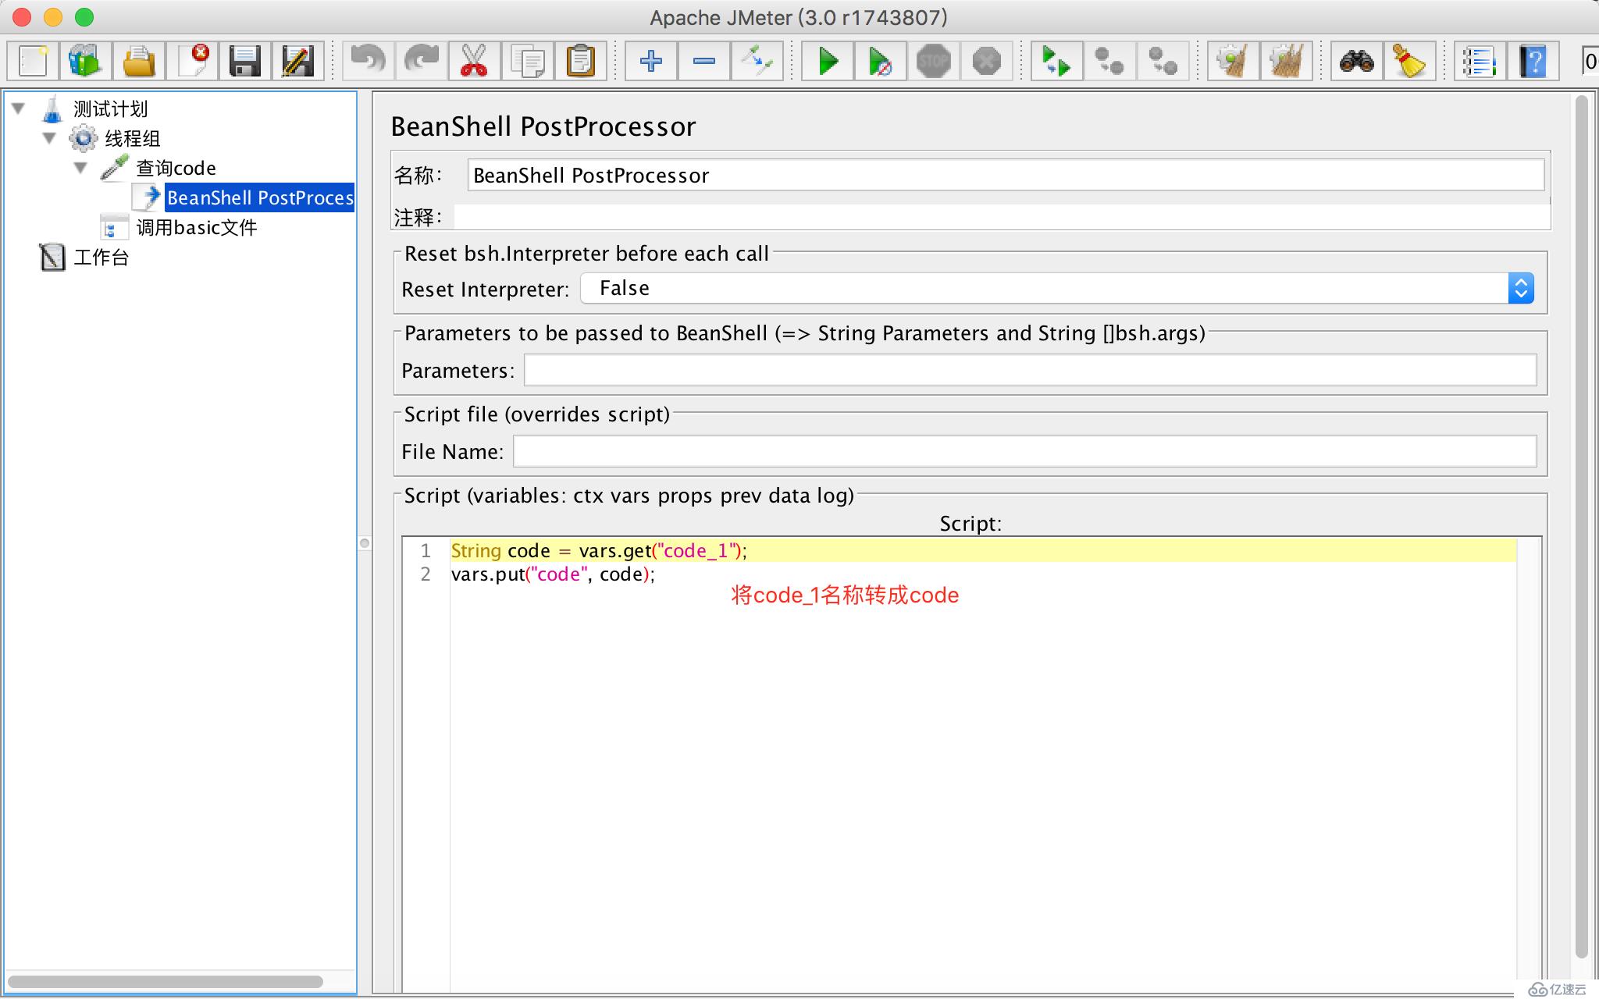The width and height of the screenshot is (1599, 999).
Task: Redo the last undone action
Action: (x=422, y=61)
